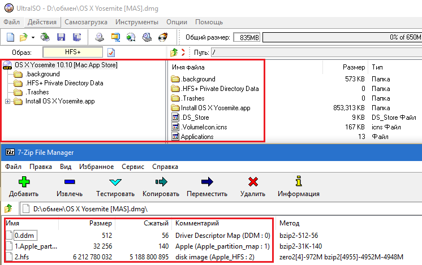Open the Инструменты menu
This screenshot has height=265, width=422.
[x=137, y=22]
